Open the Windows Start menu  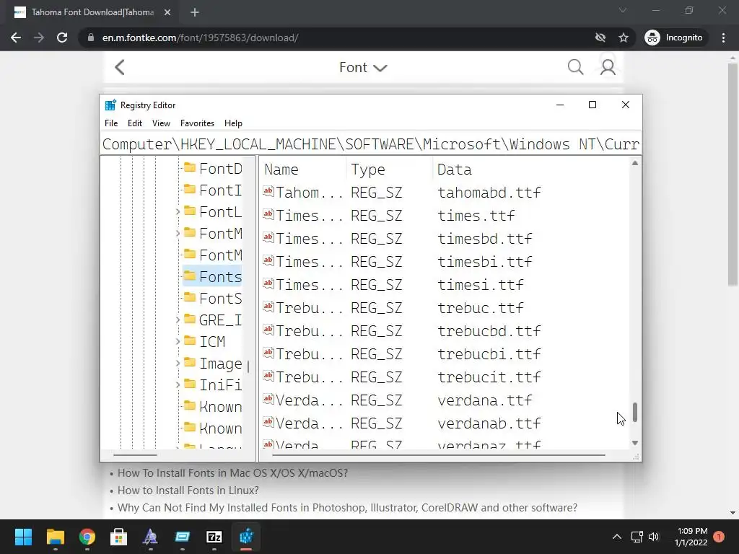coord(23,537)
